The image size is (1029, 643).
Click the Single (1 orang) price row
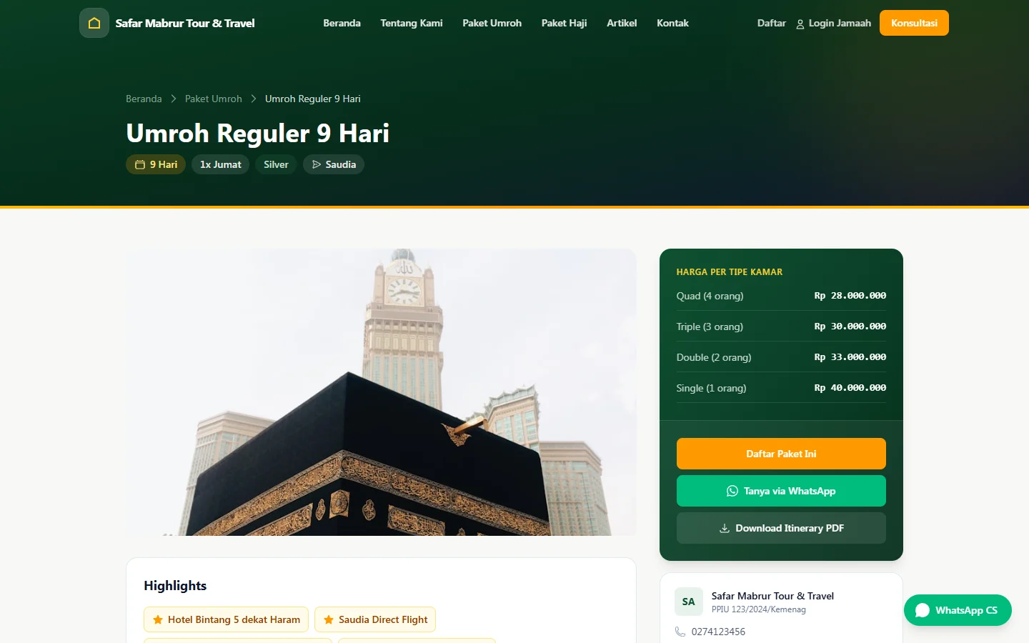(781, 388)
